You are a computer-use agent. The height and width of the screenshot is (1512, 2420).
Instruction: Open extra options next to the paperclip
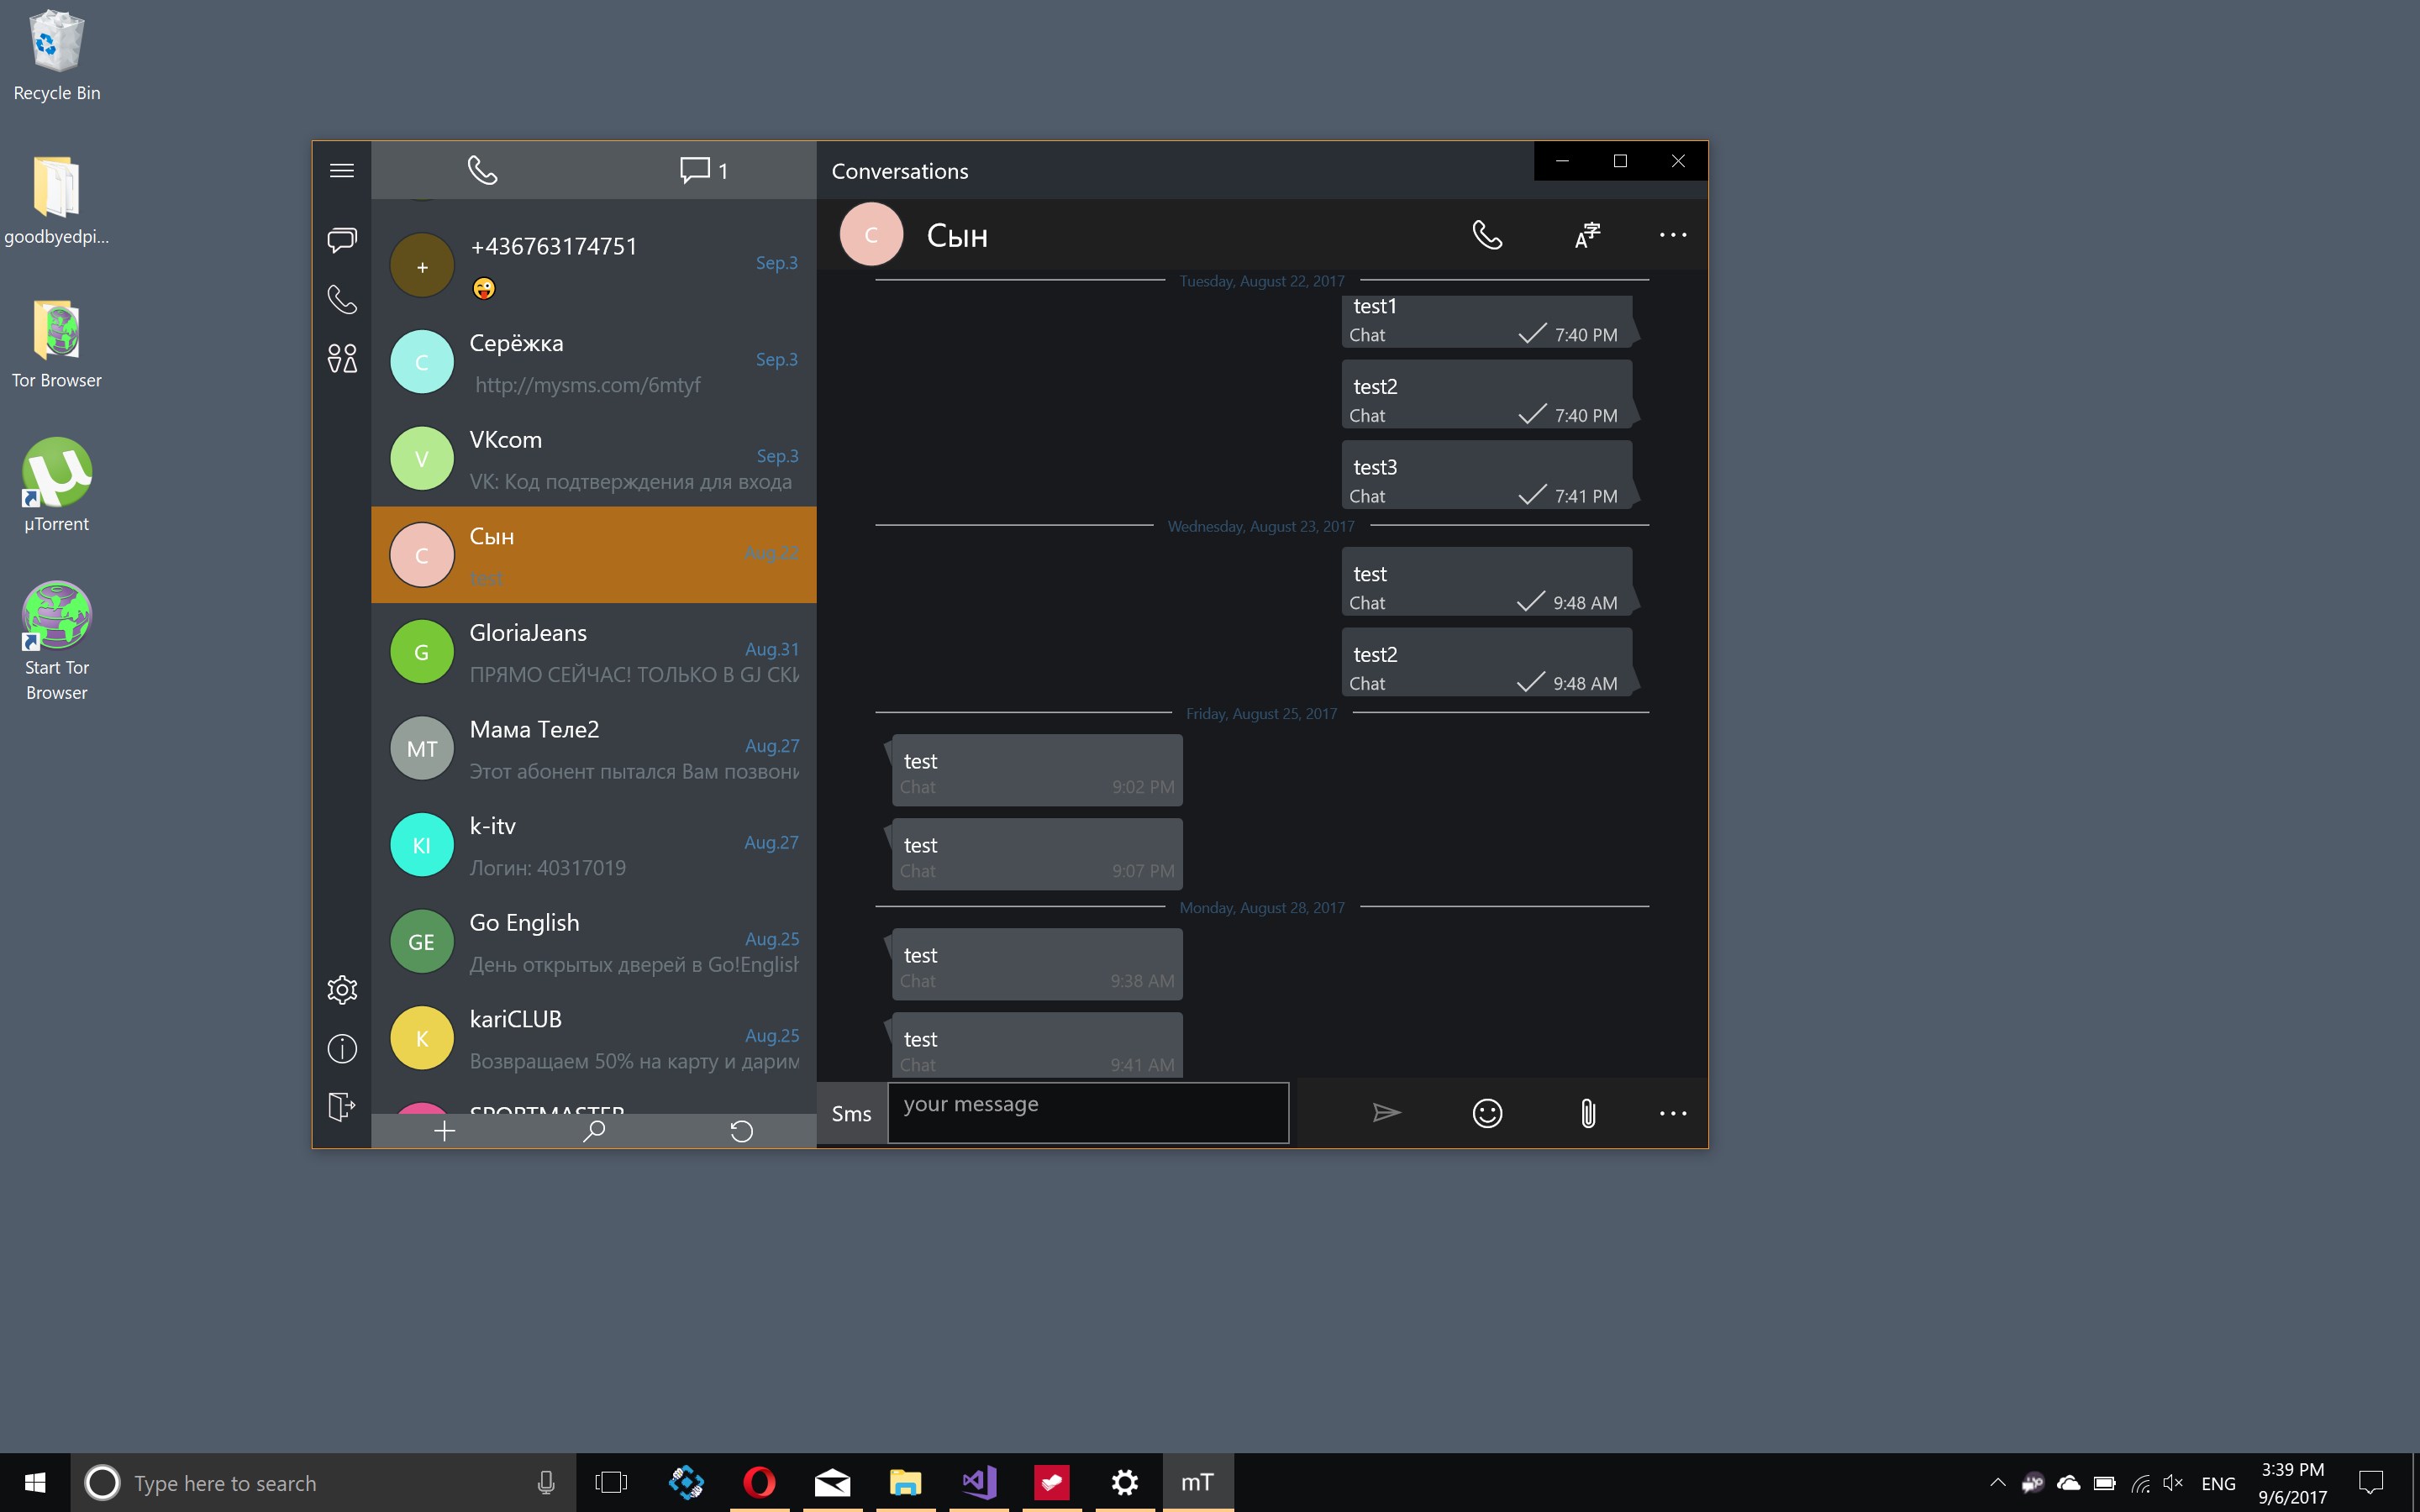1673,1113
